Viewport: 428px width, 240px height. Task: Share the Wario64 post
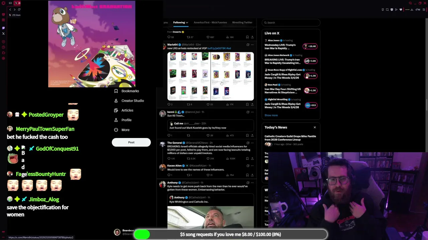252,104
